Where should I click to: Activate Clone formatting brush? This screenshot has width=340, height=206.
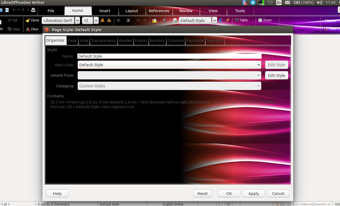click(x=32, y=20)
